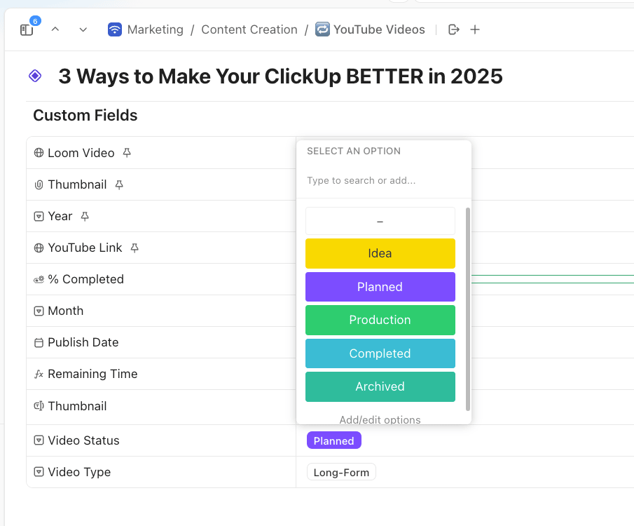Viewport: 634px width, 526px height.
Task: Choose the Archived option
Action: [x=380, y=386]
